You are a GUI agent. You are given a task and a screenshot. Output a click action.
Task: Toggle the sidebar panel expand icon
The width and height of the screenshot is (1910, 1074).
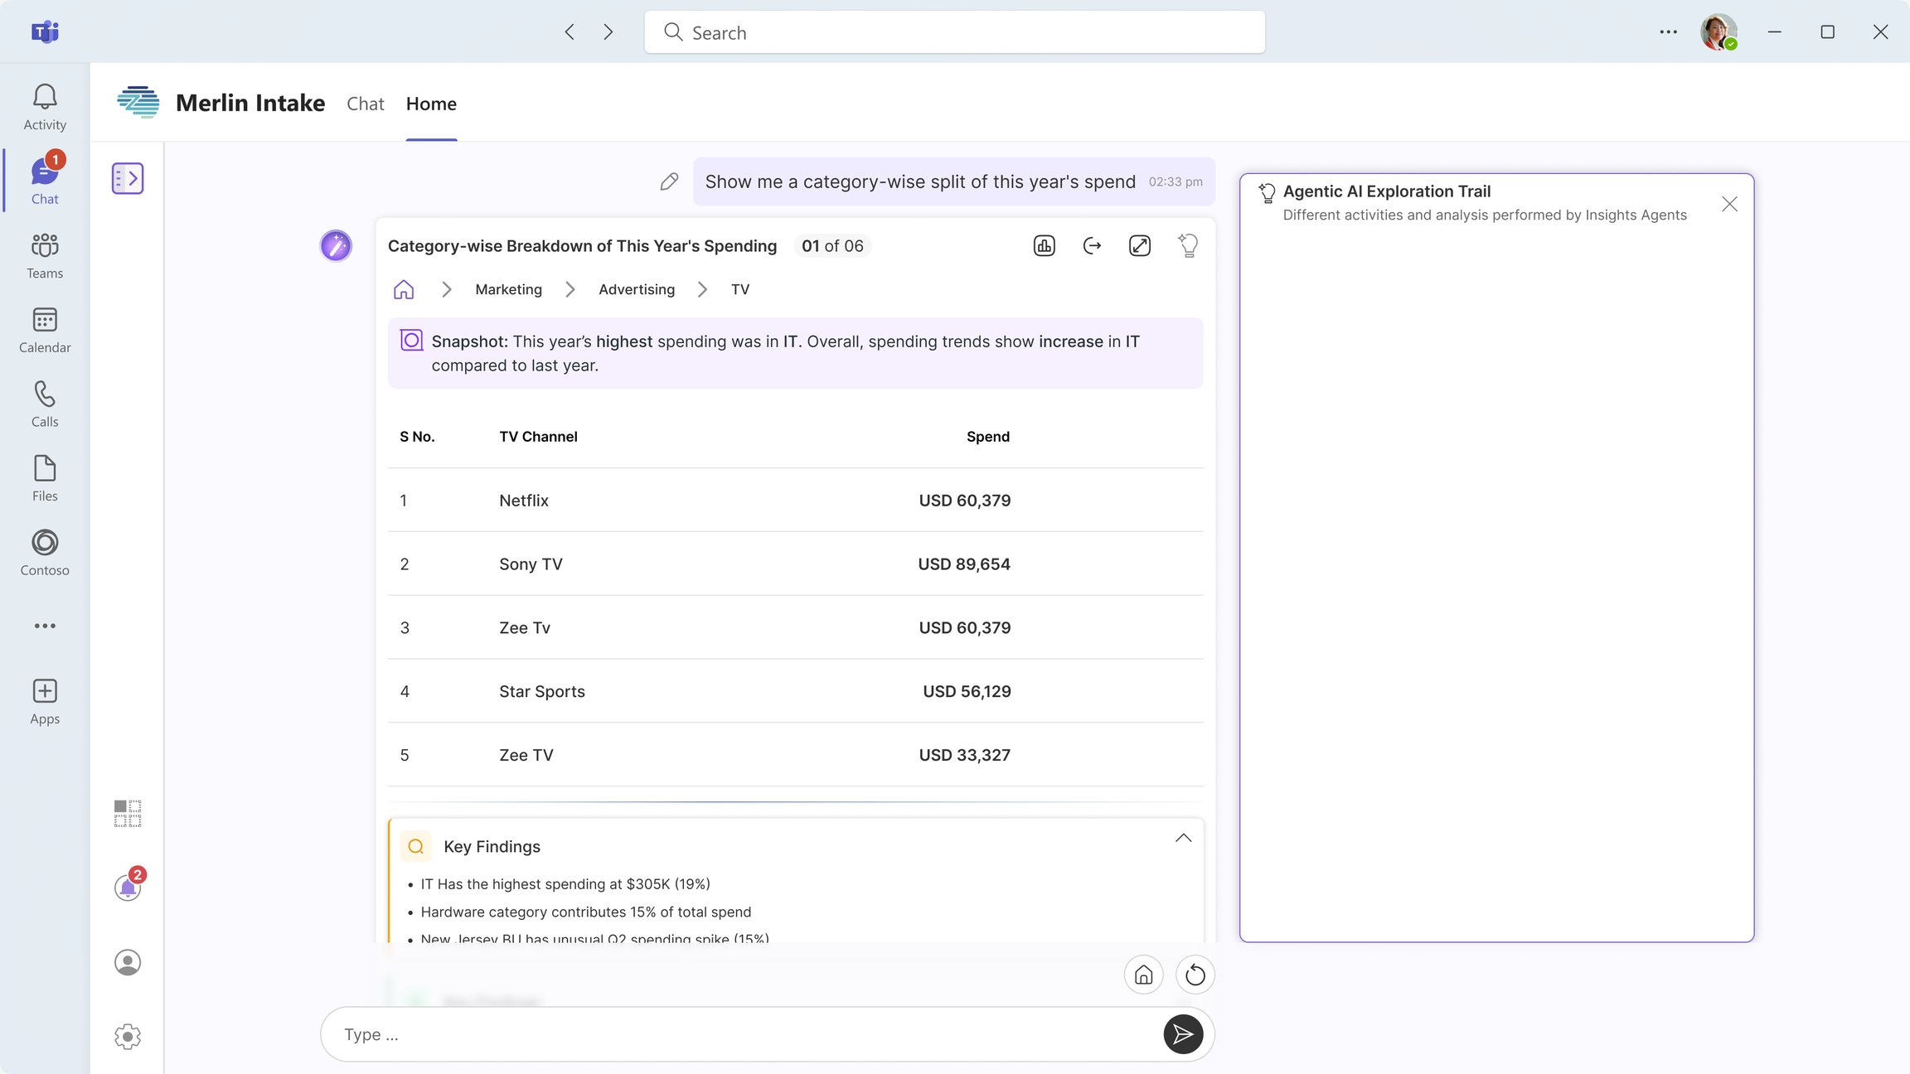[x=128, y=178]
